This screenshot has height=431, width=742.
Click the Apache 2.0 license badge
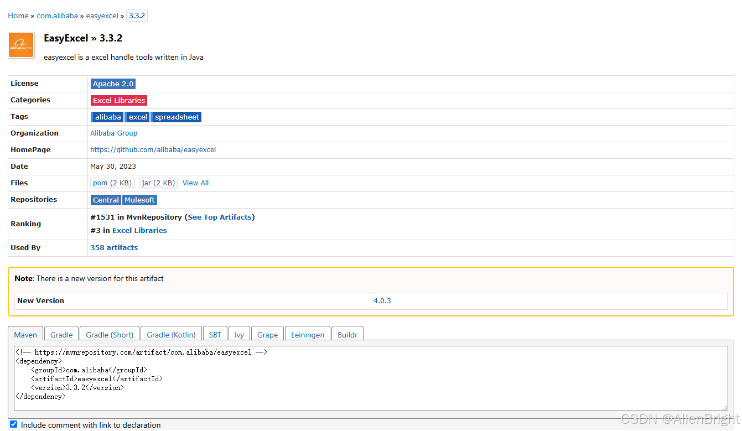tap(113, 84)
